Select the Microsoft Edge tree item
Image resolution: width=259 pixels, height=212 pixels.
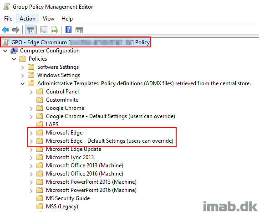(x=64, y=133)
